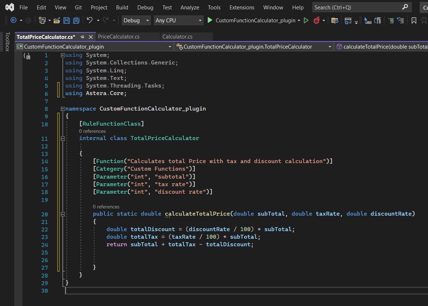Open the Debug configuration dropdown

[x=136, y=21]
